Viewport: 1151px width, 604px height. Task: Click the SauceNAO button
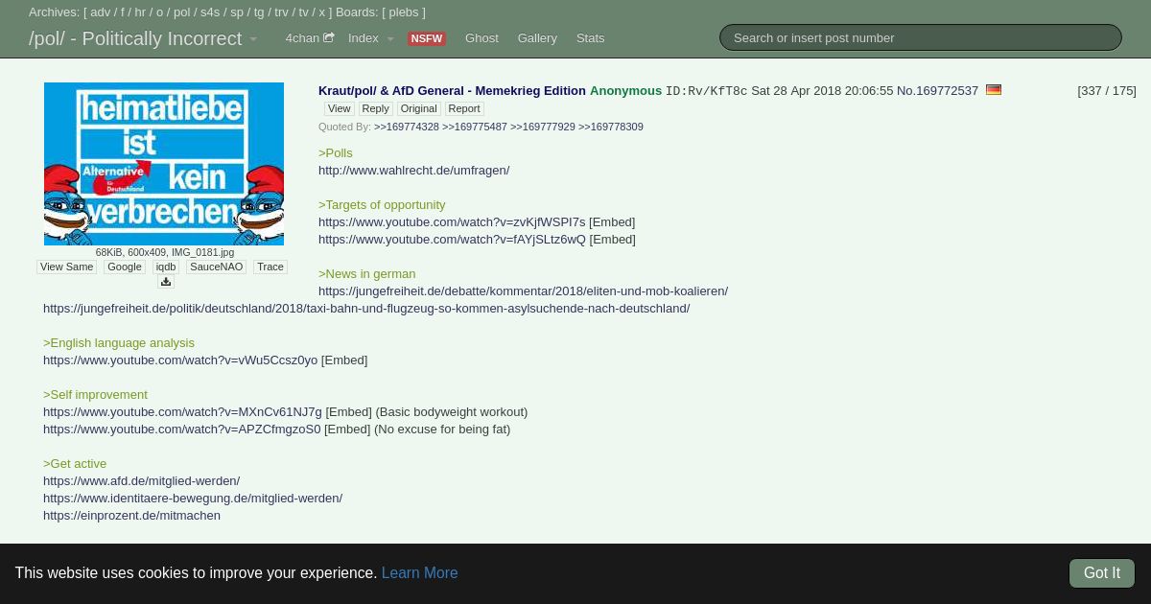pyautogui.click(x=216, y=267)
